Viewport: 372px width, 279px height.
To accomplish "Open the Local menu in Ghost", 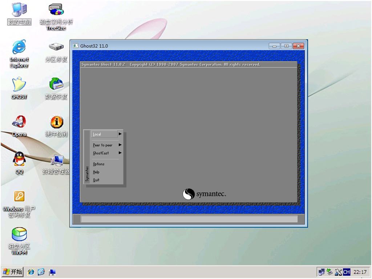I will 104,134.
